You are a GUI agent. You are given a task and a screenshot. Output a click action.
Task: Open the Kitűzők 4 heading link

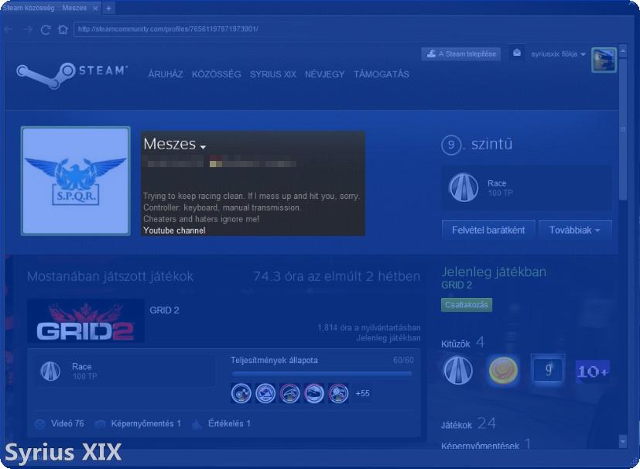(x=463, y=343)
